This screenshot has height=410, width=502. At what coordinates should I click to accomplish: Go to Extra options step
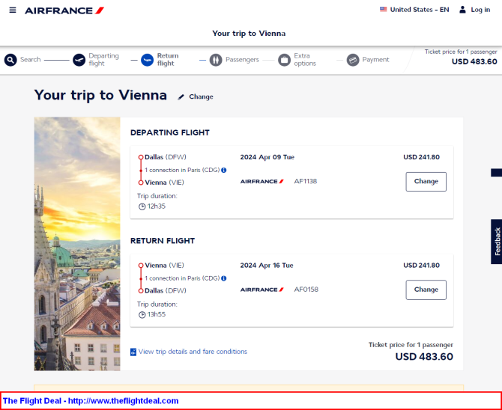tap(305, 60)
